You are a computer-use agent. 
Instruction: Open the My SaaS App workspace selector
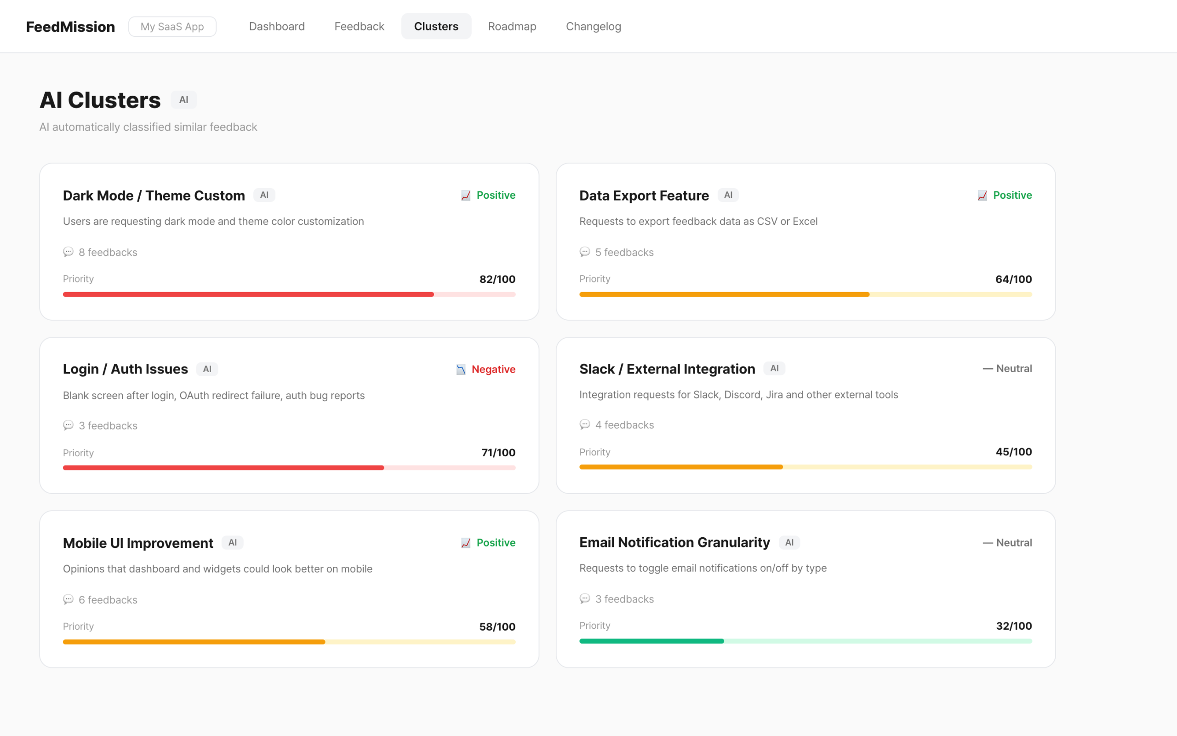172,26
